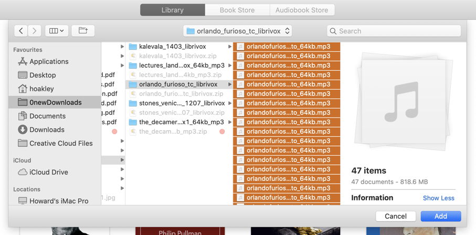Open the hoakley home folder
This screenshot has width=476, height=235.
pos(55,89)
